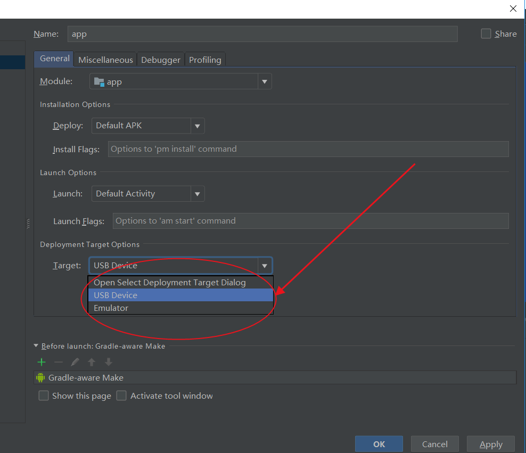The width and height of the screenshot is (526, 453).
Task: Toggle the Show this page checkbox
Action: (44, 396)
